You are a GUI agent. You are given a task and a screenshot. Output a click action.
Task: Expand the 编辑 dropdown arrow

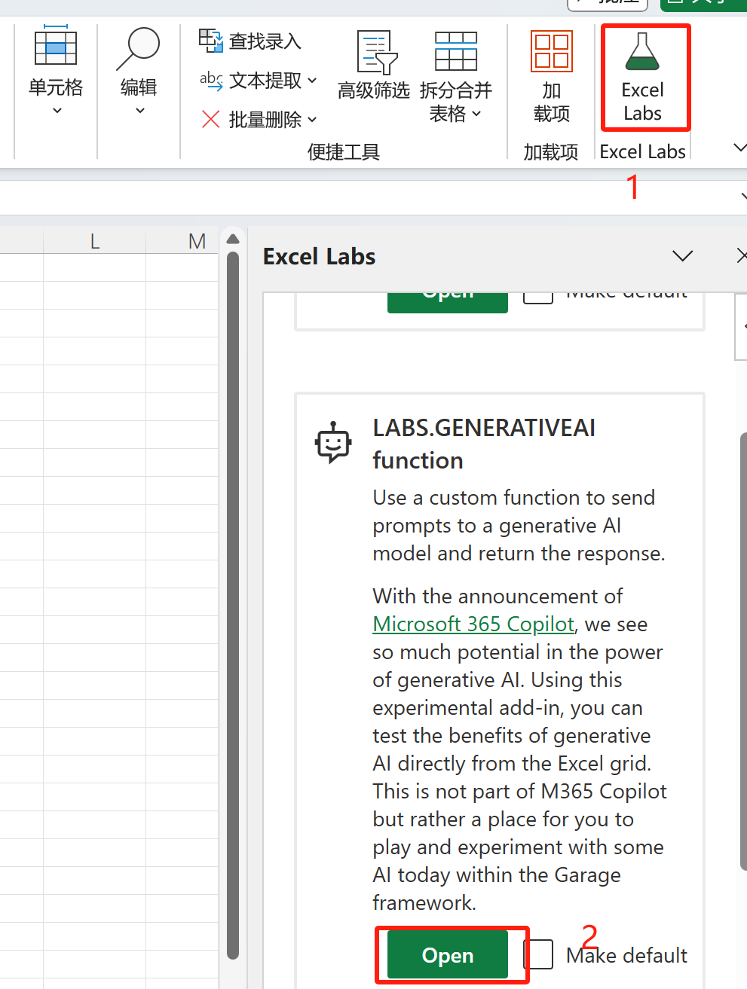click(x=139, y=111)
